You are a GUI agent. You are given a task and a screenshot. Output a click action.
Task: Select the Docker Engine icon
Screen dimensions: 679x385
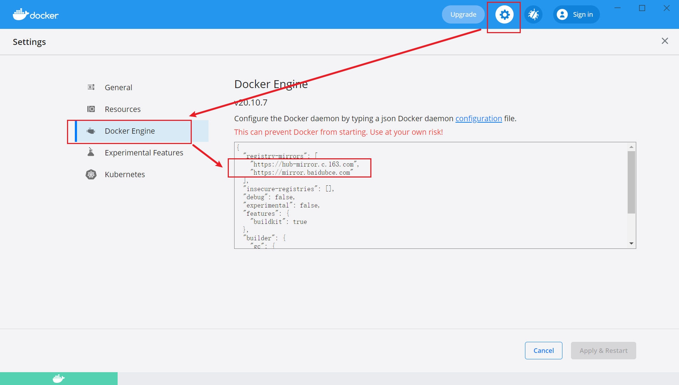(91, 131)
